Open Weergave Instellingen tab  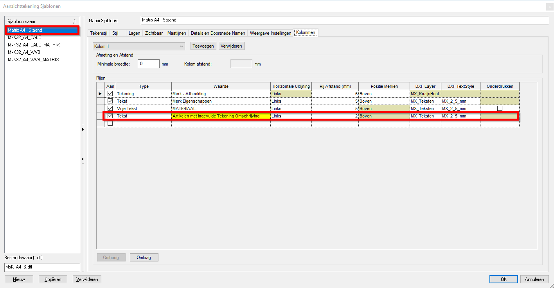pos(271,33)
